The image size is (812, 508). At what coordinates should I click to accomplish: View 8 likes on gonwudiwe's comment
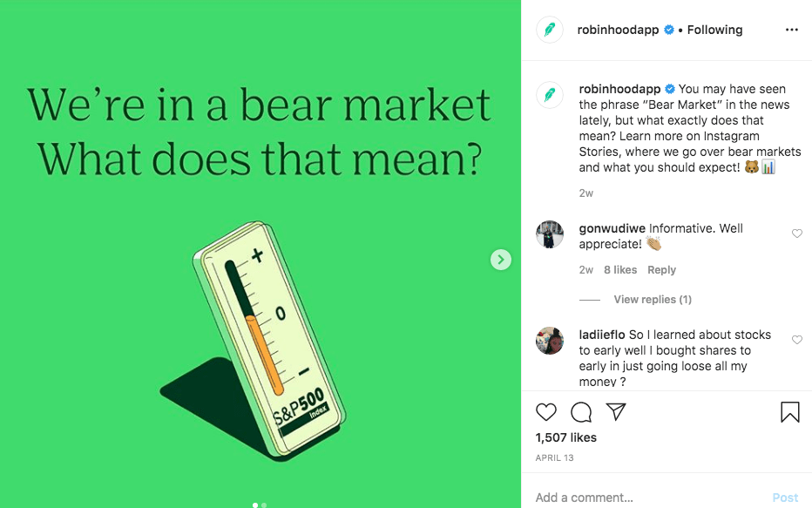[620, 270]
